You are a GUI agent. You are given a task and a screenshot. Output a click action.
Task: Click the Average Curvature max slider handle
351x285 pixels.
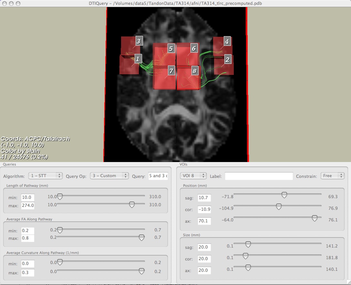(x=141, y=271)
